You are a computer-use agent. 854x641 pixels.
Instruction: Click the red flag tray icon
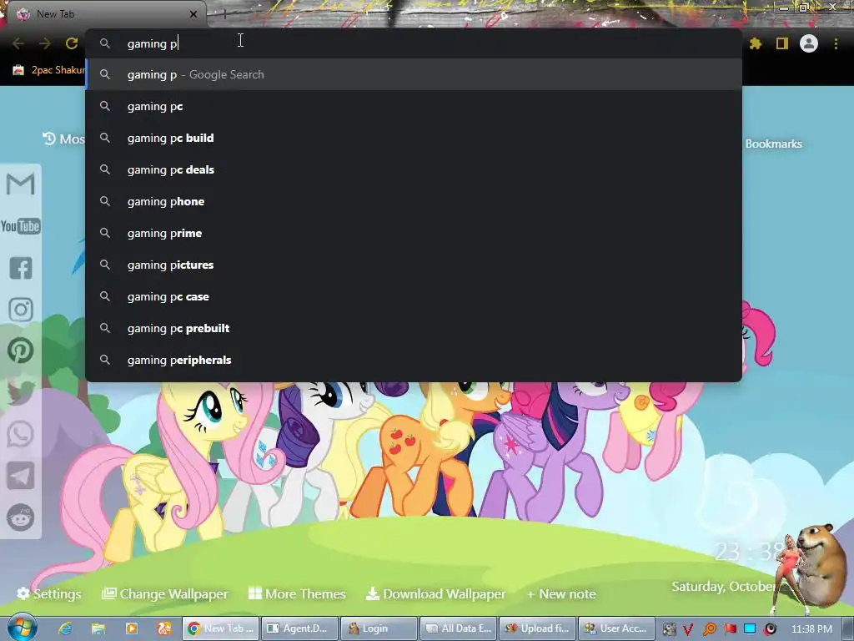click(x=730, y=629)
